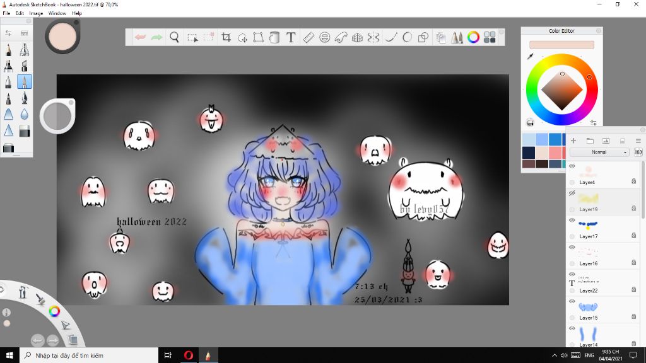Open Windows Start menu
Image resolution: width=646 pixels, height=363 pixels.
[x=9, y=355]
